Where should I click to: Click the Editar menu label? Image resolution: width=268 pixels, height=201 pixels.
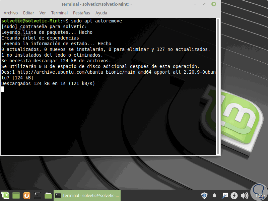[x=28, y=13]
